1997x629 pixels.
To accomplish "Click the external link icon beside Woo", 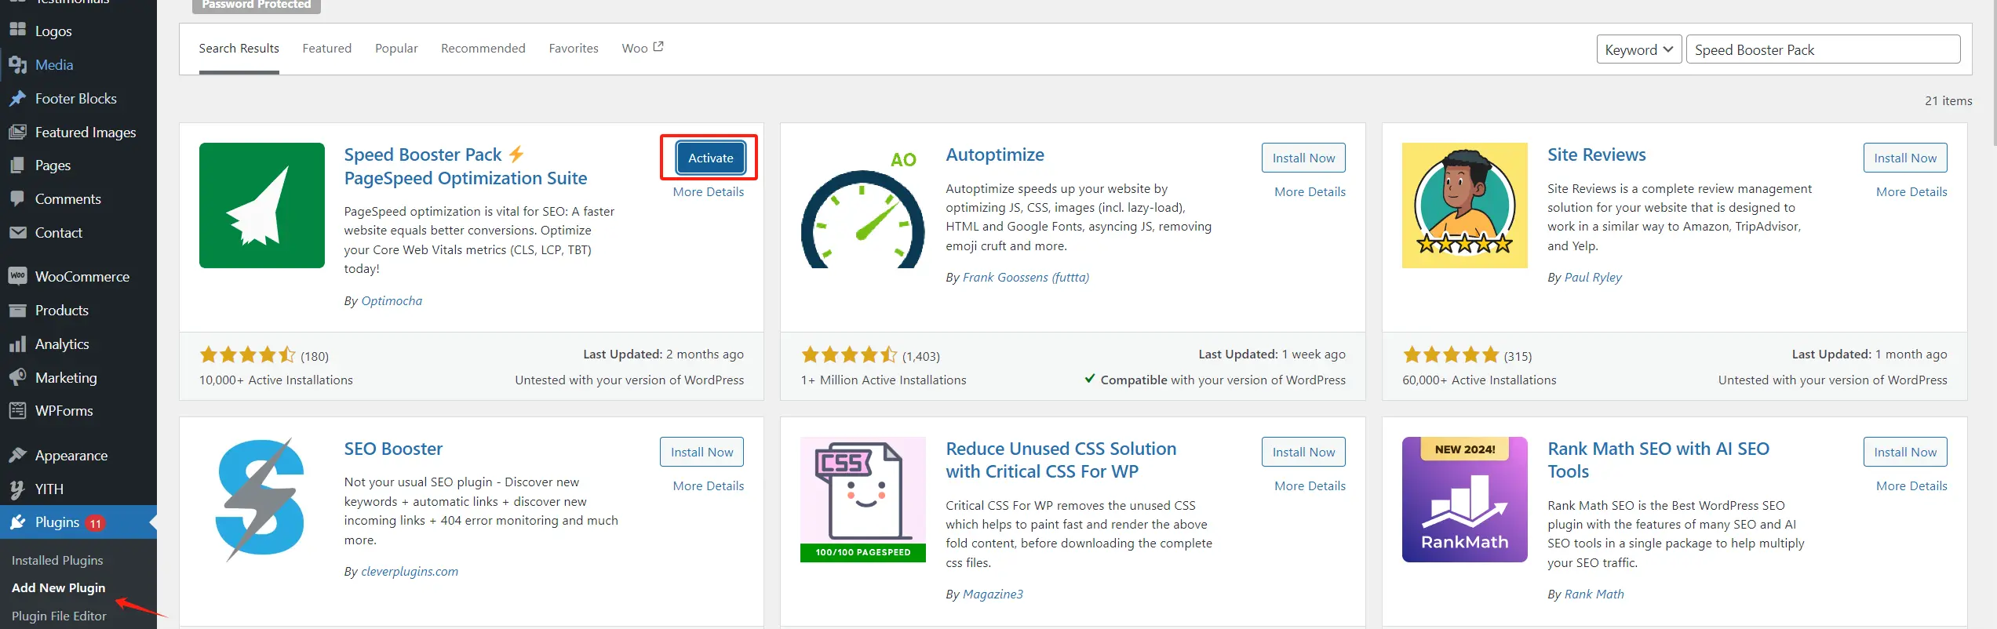I will click(x=658, y=47).
